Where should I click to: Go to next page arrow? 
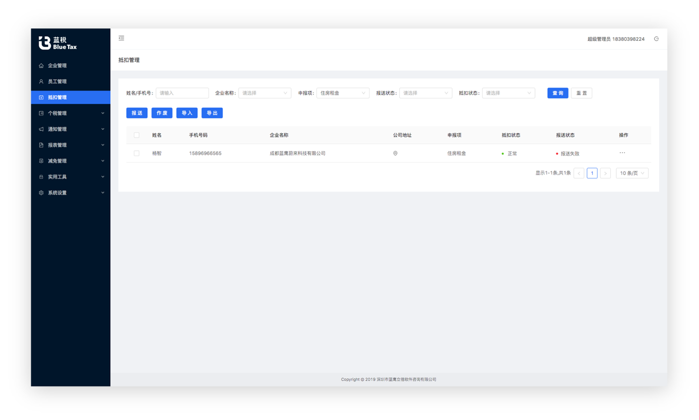[x=605, y=173]
